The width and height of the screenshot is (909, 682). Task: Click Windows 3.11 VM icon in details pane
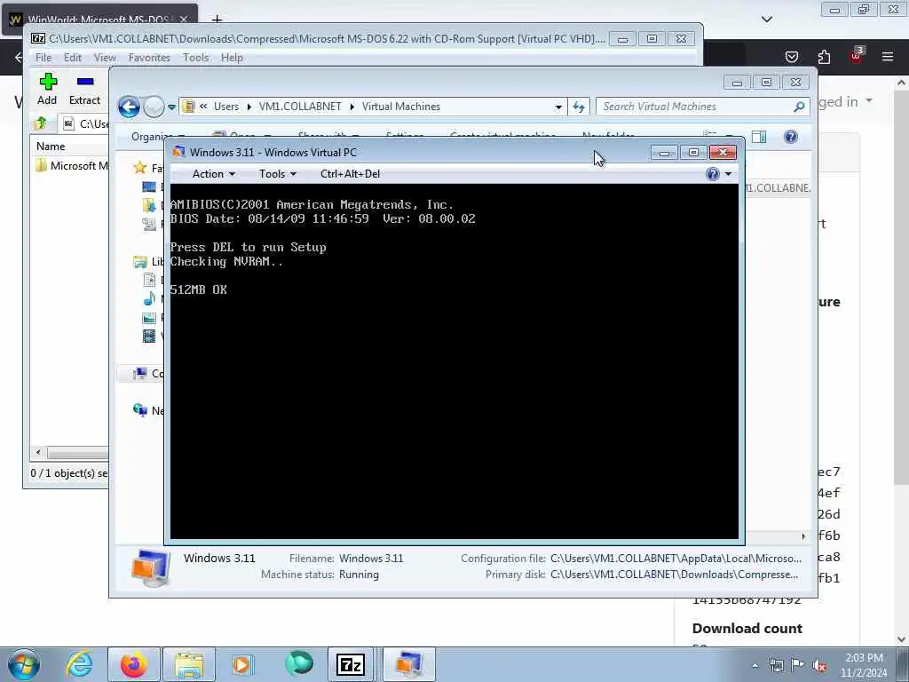point(151,567)
